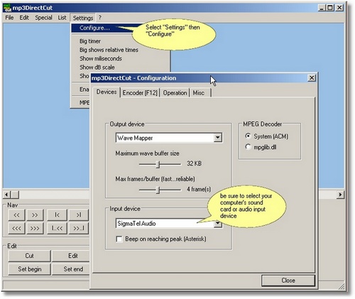This screenshot has height=299, width=355.
Task: Enable Beep on reaching peak checkbox
Action: click(x=119, y=239)
